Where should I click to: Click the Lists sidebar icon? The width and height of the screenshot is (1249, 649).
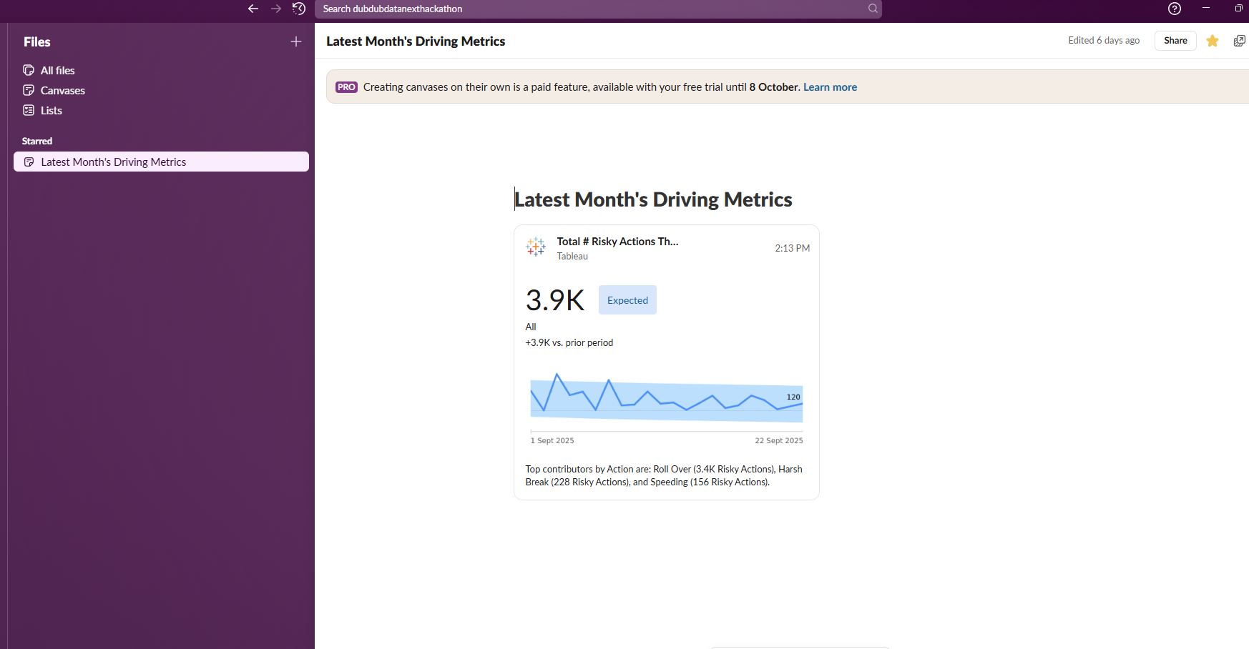(x=29, y=110)
